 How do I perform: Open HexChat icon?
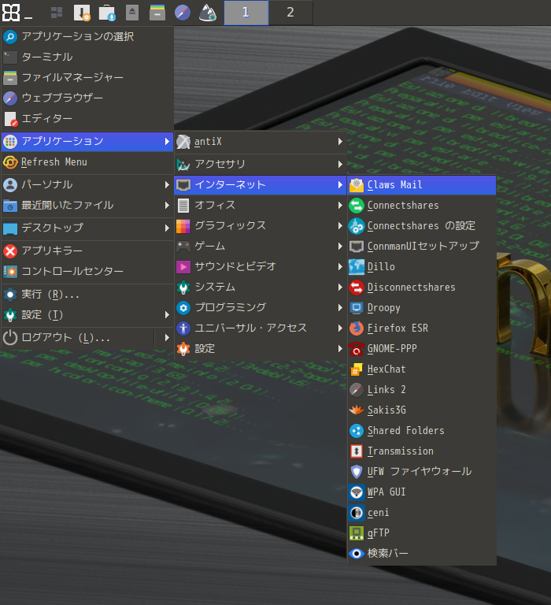357,369
